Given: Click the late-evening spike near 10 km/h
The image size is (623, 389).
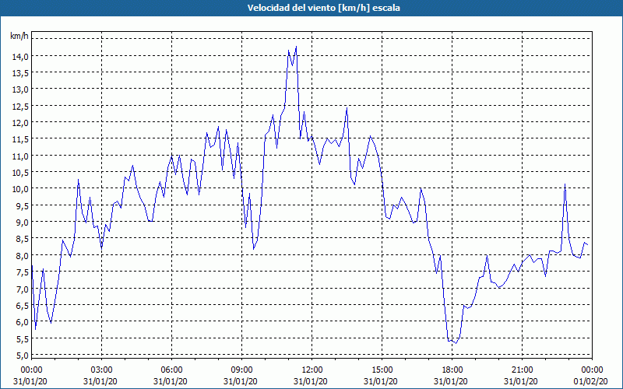Looking at the screenshot, I should 565,184.
